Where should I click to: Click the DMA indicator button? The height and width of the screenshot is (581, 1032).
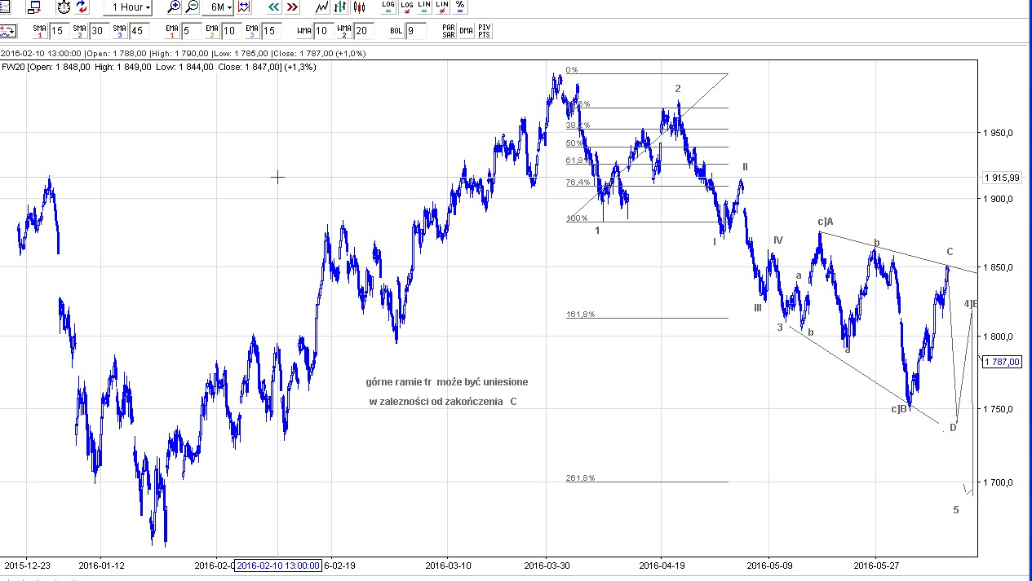click(x=466, y=31)
